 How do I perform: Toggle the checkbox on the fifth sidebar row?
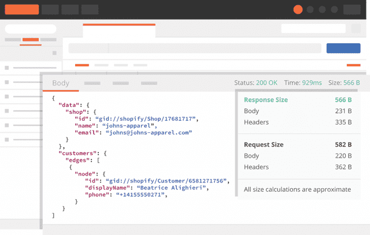(7, 124)
